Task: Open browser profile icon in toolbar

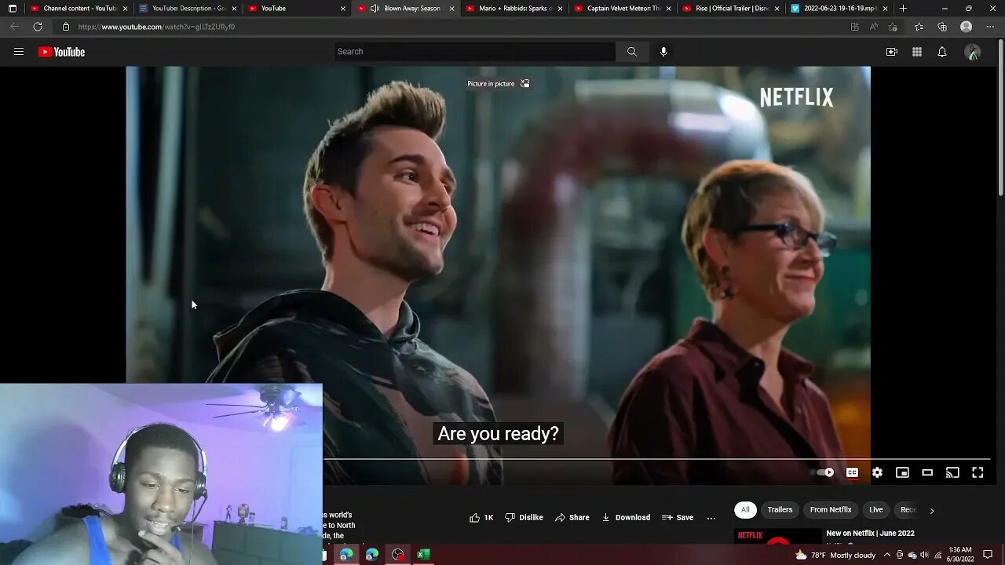Action: (x=966, y=27)
